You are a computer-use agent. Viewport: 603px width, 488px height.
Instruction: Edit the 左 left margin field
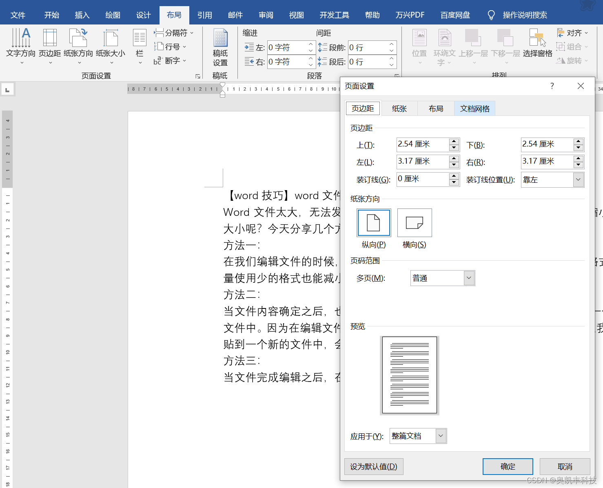(x=423, y=162)
